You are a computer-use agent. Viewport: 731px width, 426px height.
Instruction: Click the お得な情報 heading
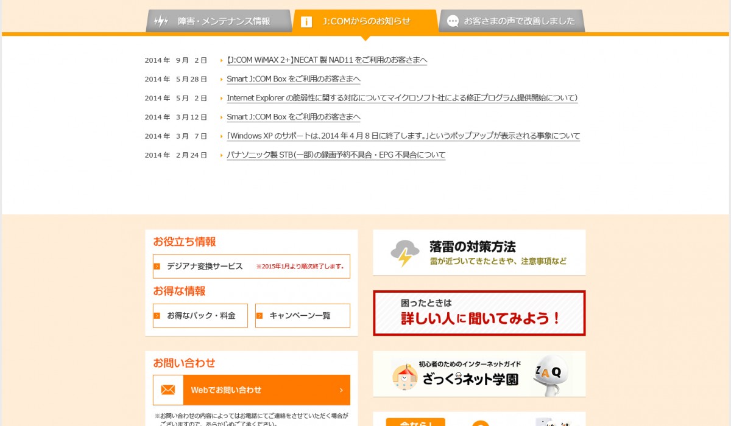click(179, 291)
